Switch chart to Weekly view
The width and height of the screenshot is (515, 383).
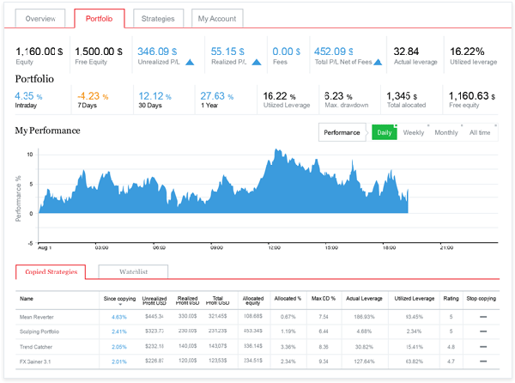(x=413, y=133)
